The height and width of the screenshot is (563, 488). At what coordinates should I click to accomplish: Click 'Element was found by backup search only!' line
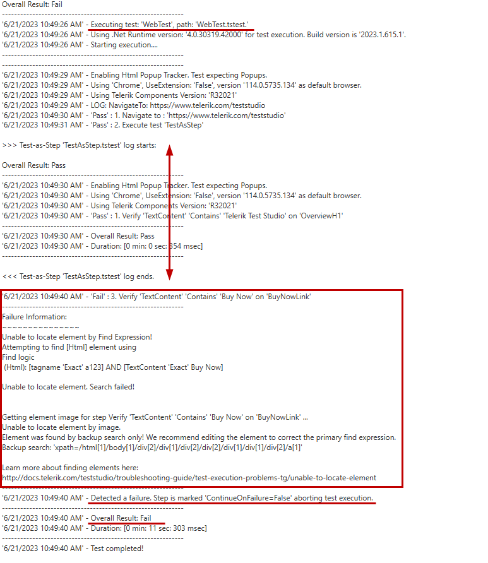pos(199,437)
